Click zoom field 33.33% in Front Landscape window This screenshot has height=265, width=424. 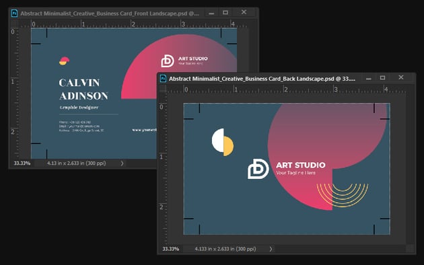coord(22,163)
